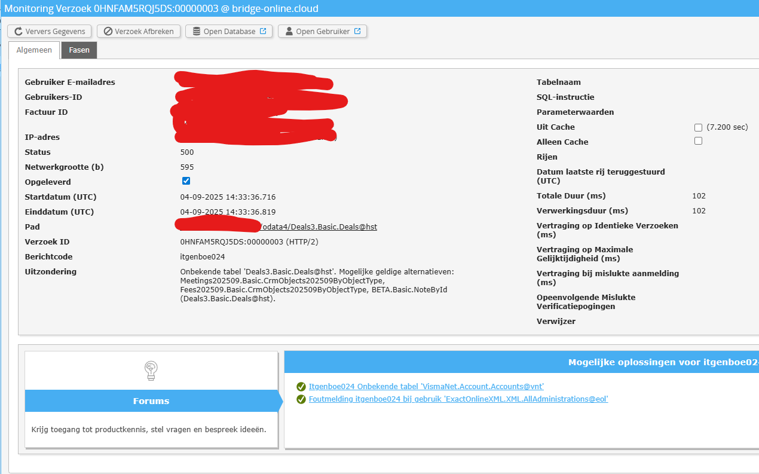Click the Monitoring Verzoek title bar text

coord(161,9)
